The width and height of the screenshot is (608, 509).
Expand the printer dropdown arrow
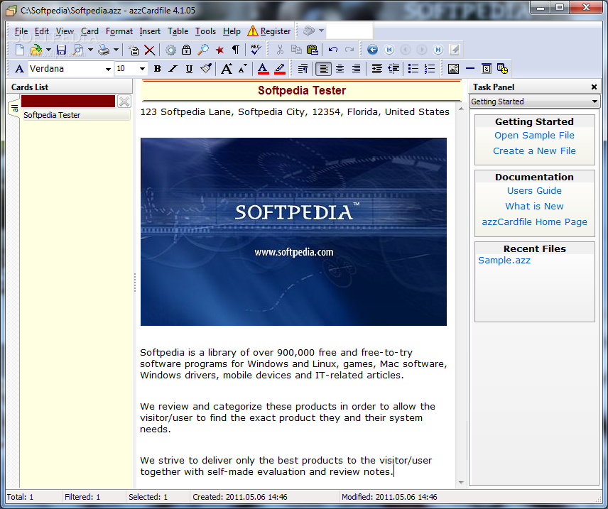tap(116, 50)
